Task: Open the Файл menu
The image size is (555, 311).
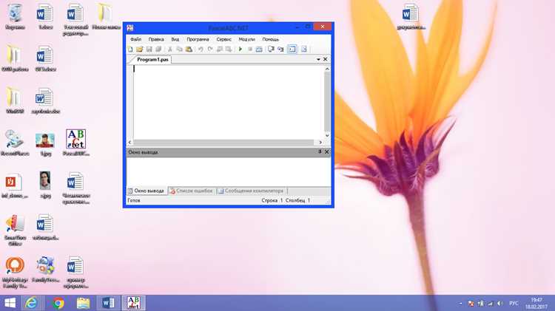Action: (135, 39)
